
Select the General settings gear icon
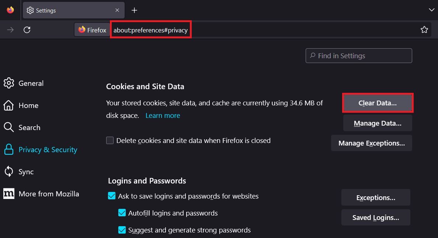9,83
